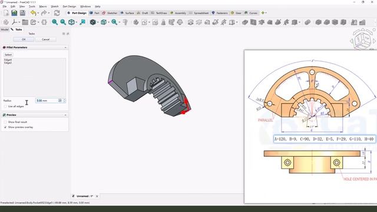Uncheck Show preview overlay
The image size is (377, 212).
(5, 127)
